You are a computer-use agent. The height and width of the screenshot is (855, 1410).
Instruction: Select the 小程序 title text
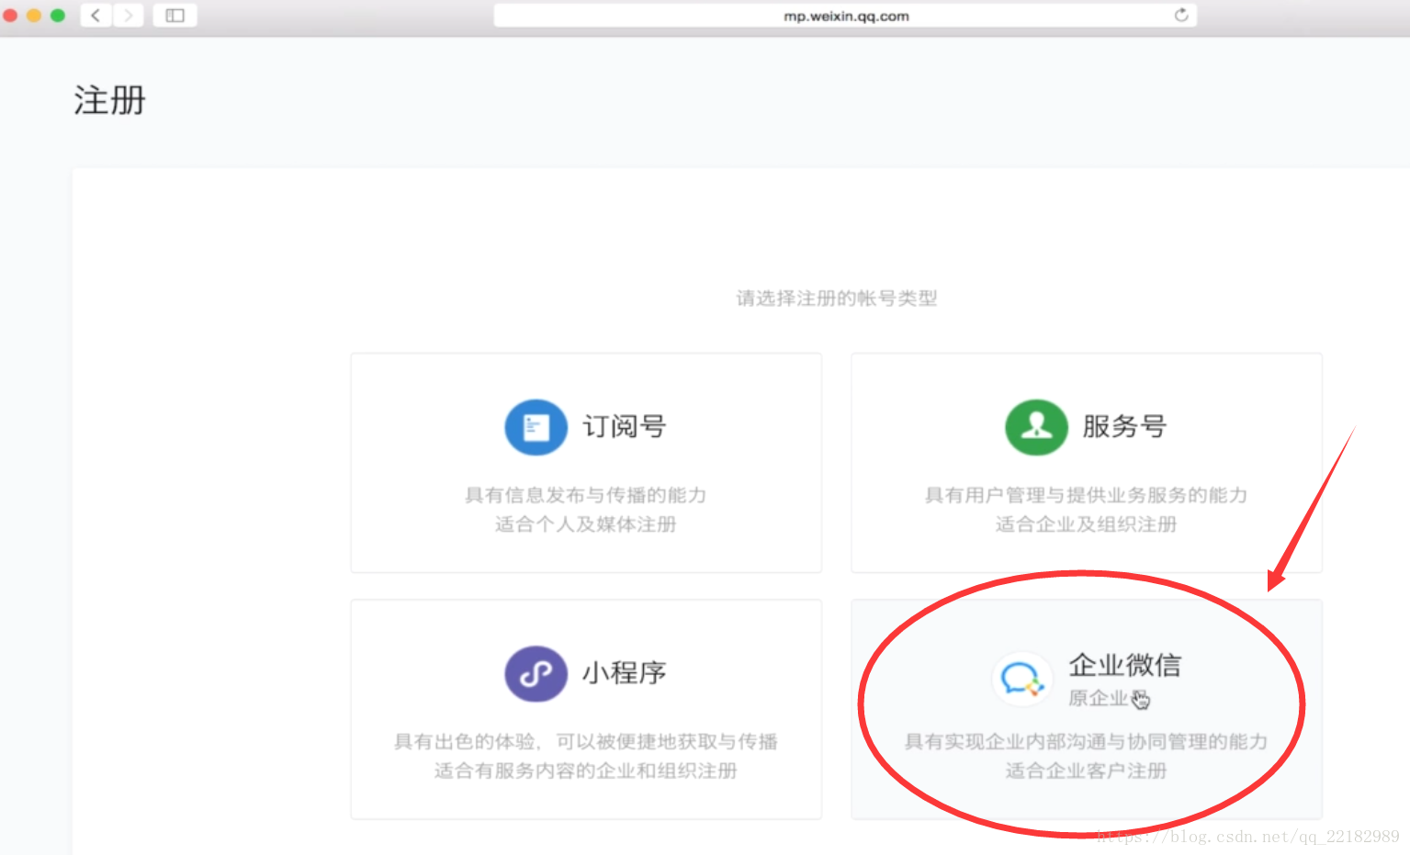tap(625, 673)
